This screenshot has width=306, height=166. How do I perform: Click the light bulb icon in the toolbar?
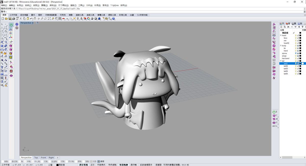(x=78, y=19)
